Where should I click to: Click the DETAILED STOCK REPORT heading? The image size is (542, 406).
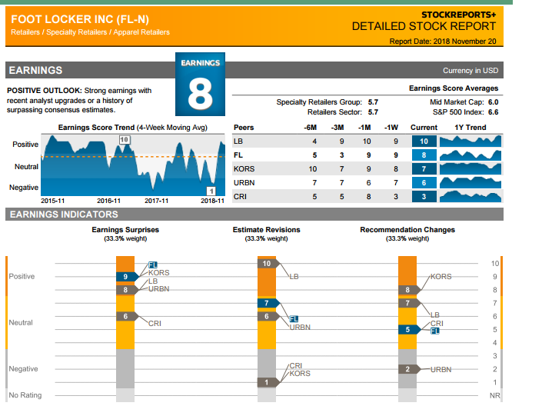pyautogui.click(x=424, y=26)
